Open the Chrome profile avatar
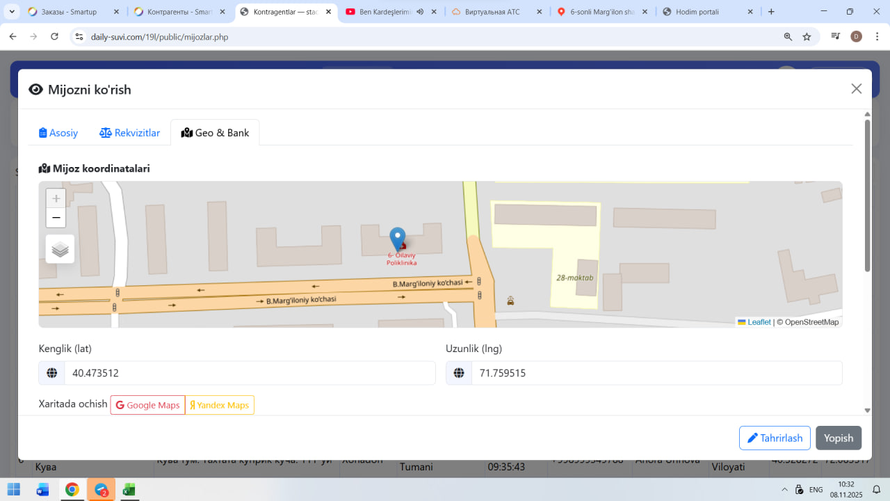Viewport: 890px width, 501px height. (857, 37)
